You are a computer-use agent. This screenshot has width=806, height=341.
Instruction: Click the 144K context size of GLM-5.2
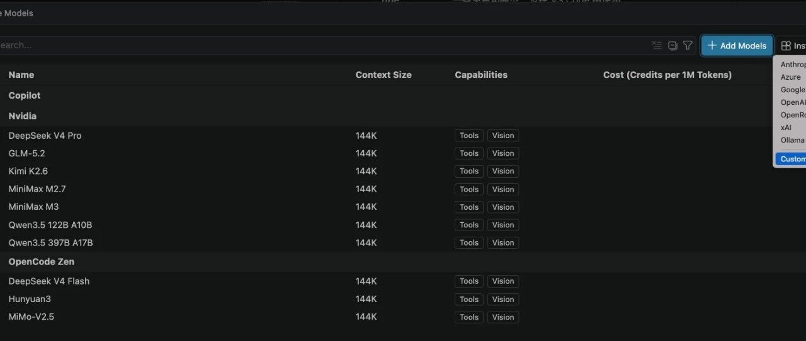point(366,153)
